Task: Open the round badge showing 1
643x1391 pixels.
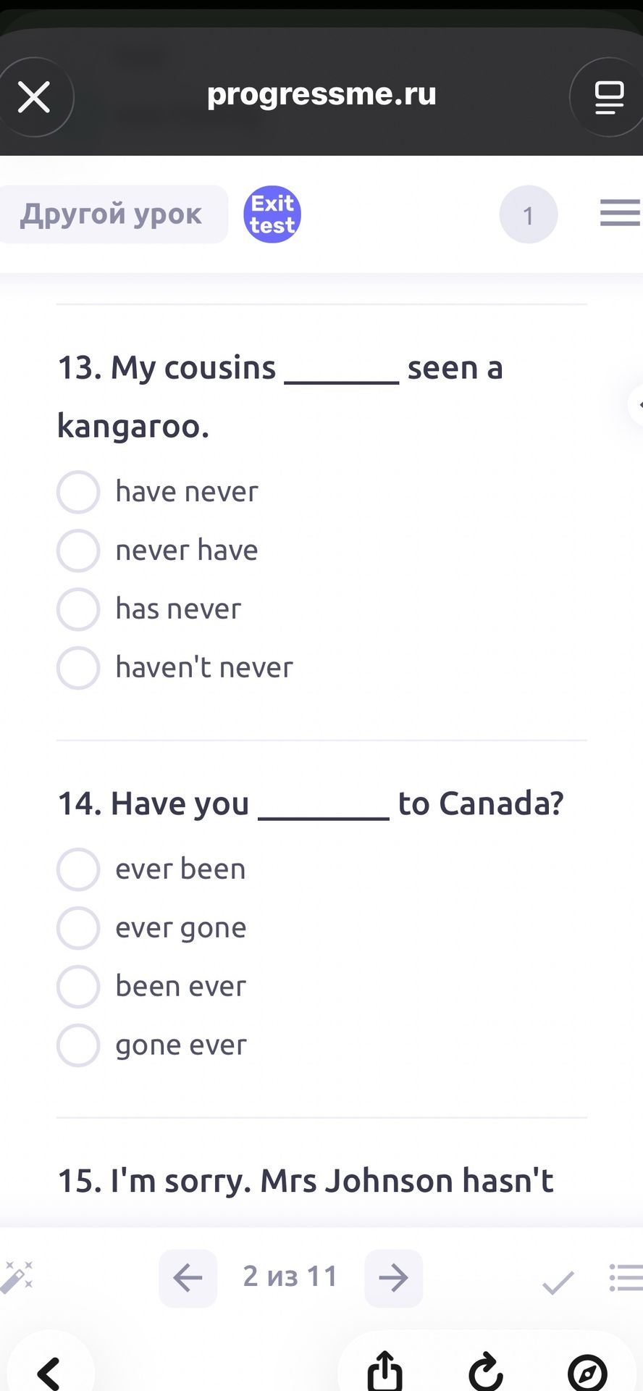Action: pos(529,214)
